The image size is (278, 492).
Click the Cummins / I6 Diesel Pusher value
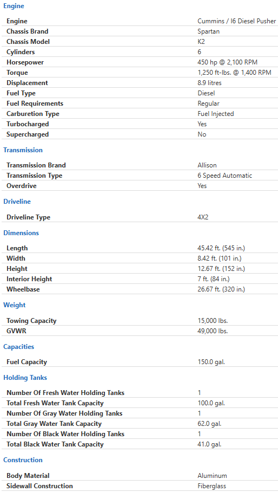pyautogui.click(x=237, y=21)
